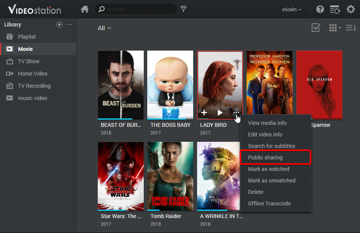Open the sort order icon

point(351,28)
